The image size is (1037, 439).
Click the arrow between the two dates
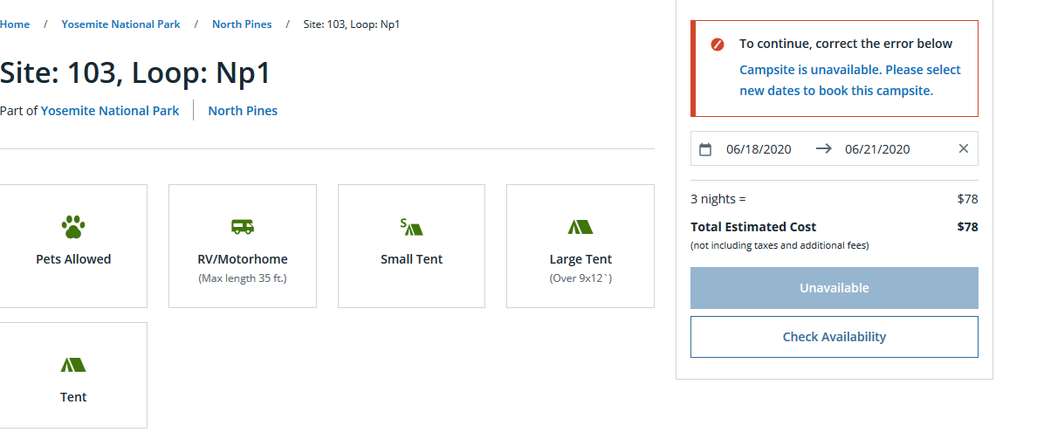point(823,148)
